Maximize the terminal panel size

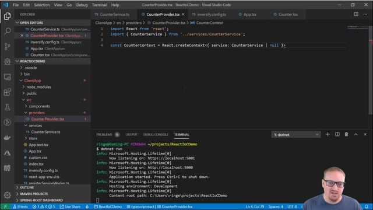point(356,135)
